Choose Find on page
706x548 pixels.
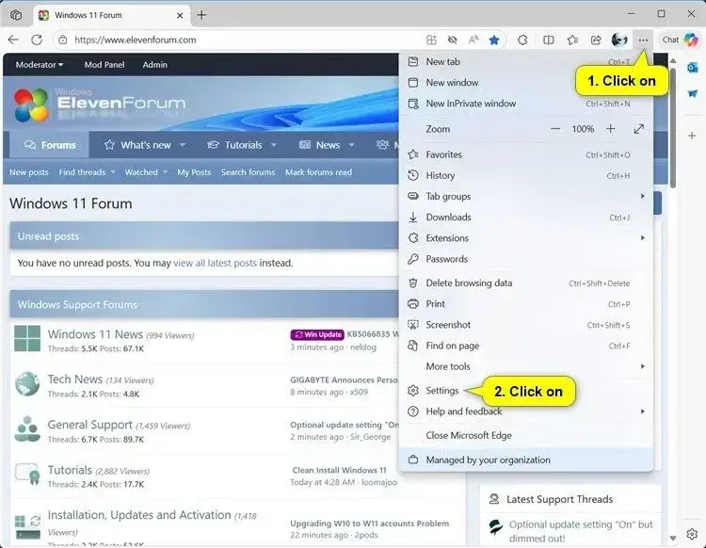(526, 346)
